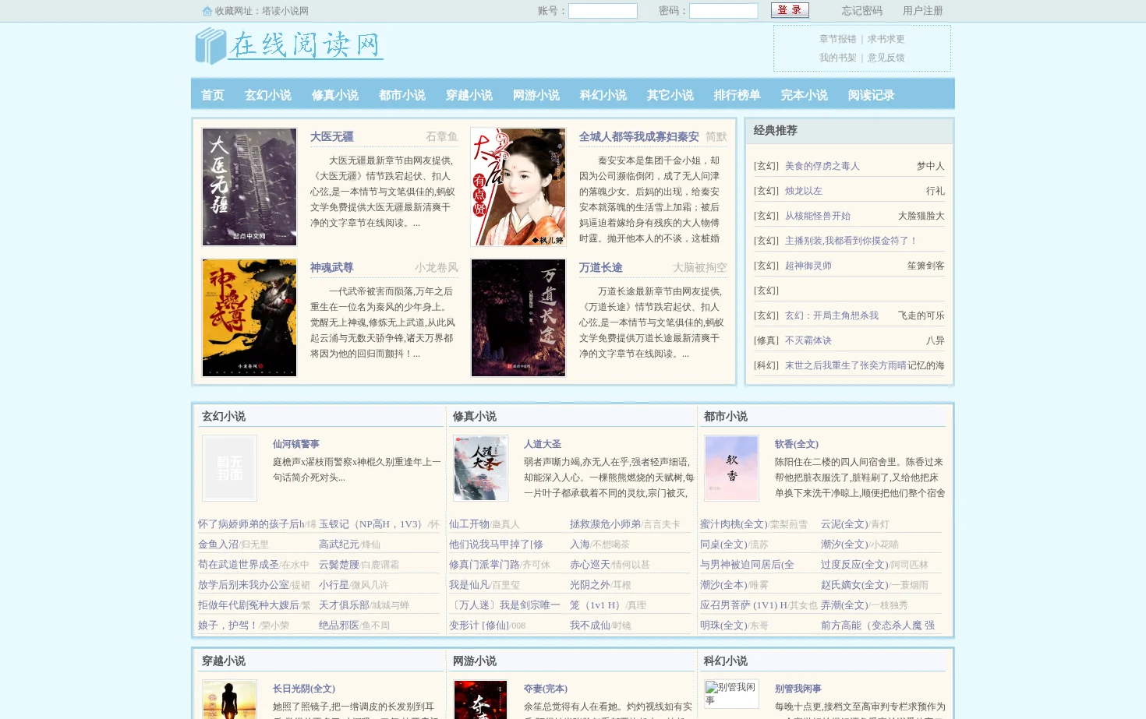Open the 仙河镇警事 title link
The height and width of the screenshot is (719, 1146).
pos(296,444)
